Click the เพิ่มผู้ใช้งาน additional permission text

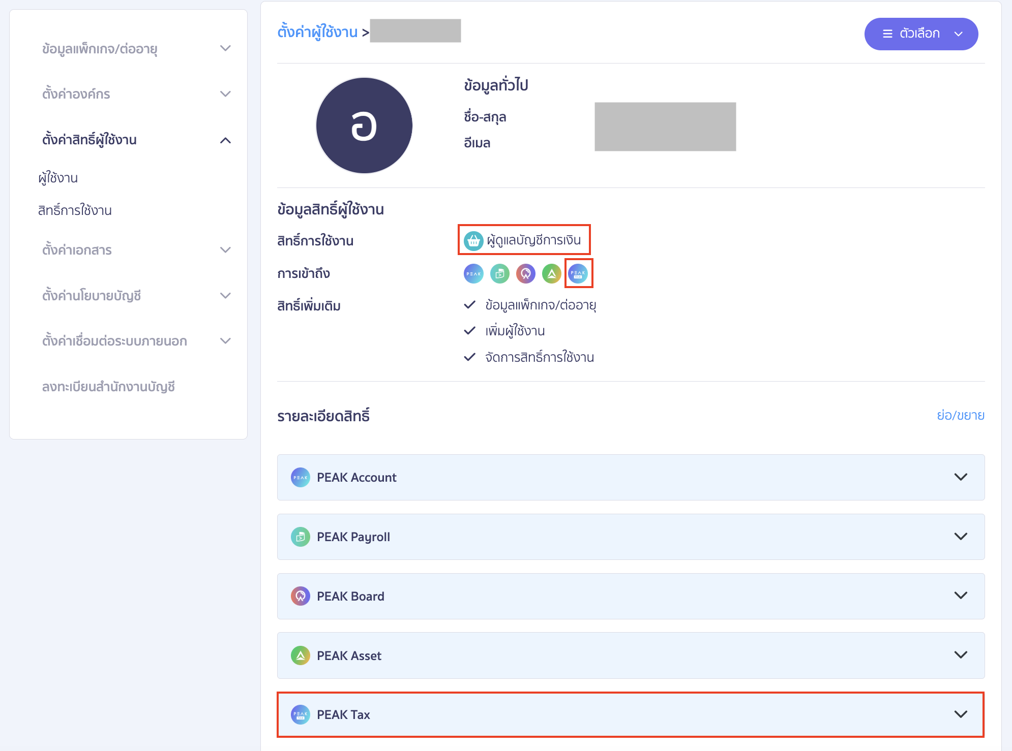click(515, 331)
